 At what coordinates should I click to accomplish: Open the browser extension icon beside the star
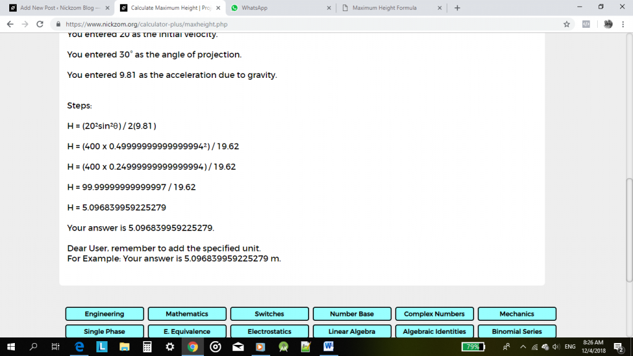point(586,24)
